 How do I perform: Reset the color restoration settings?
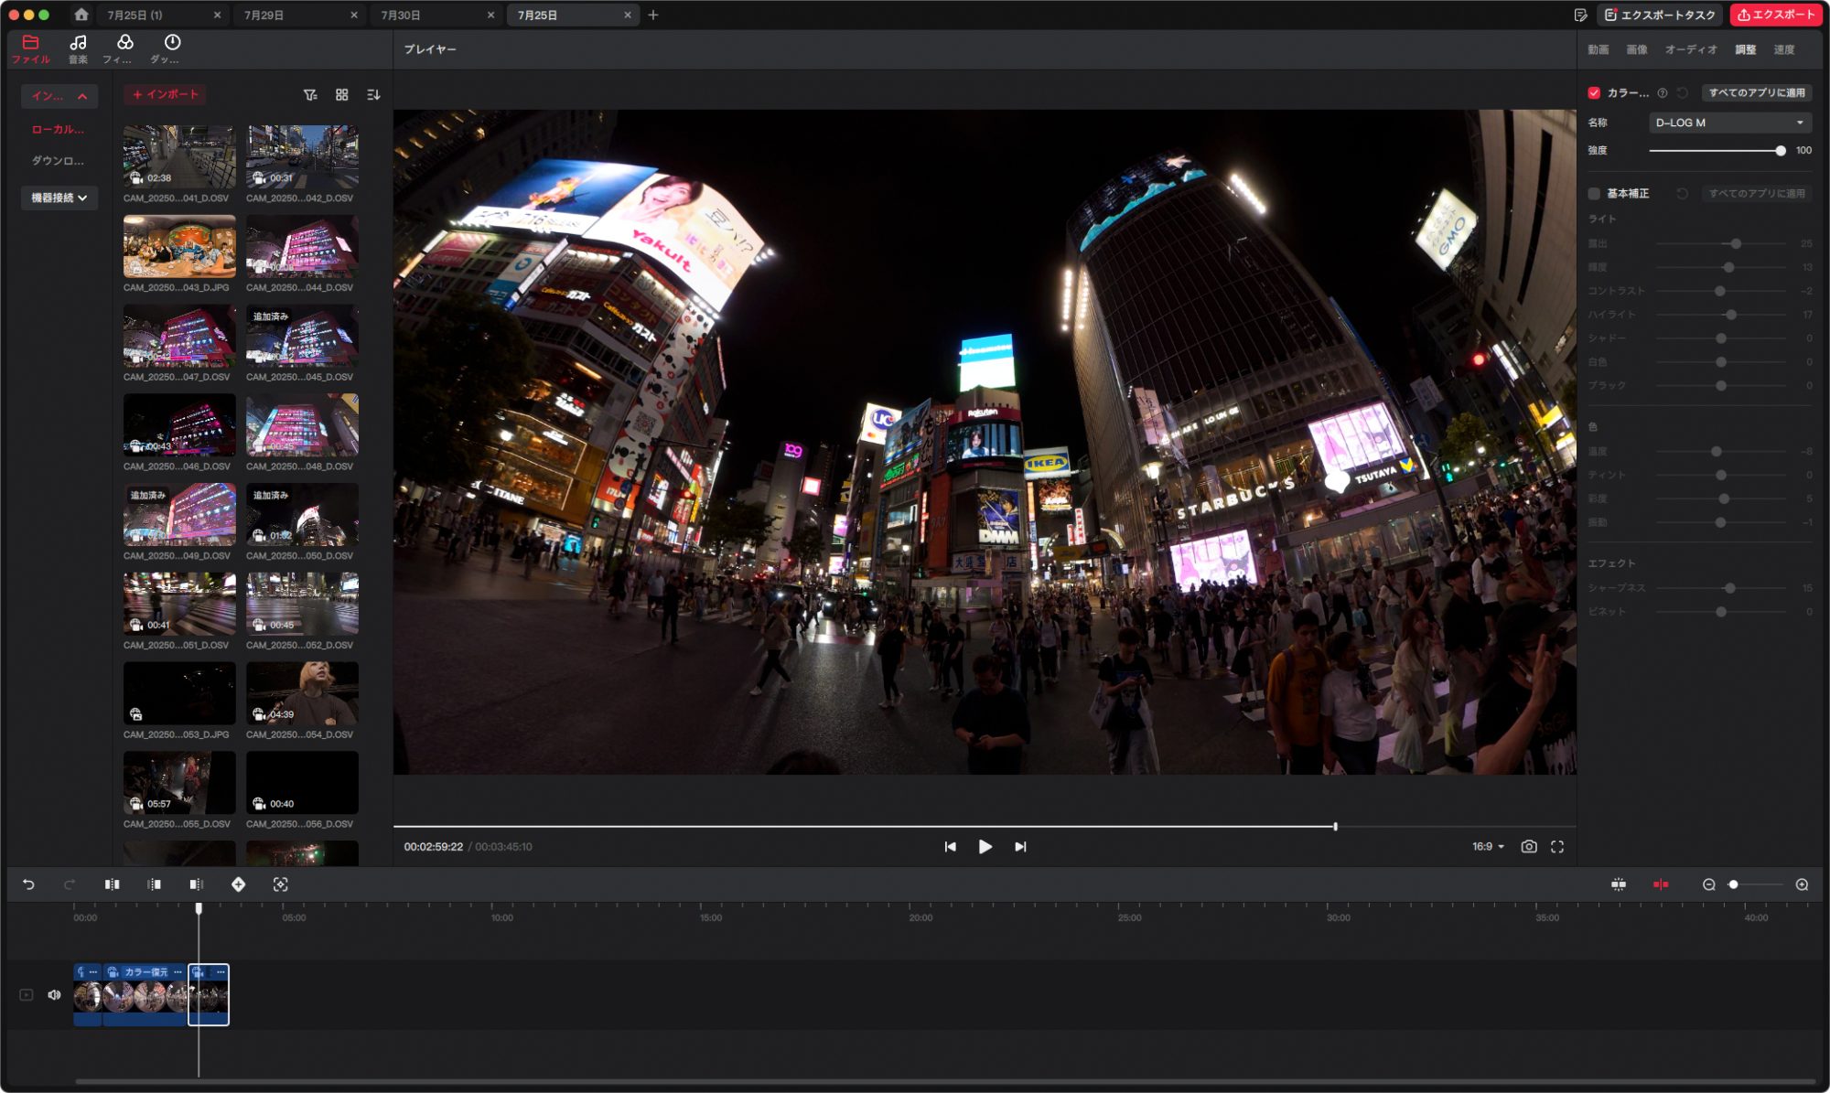pos(1682,93)
